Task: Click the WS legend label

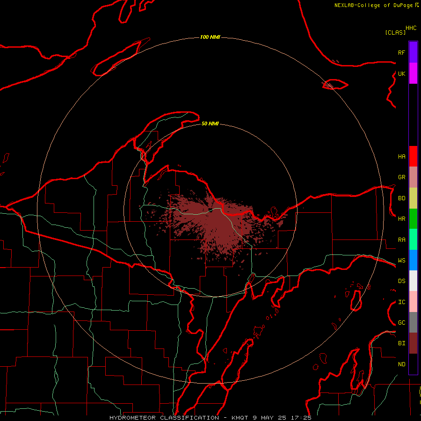Action: 402,261
